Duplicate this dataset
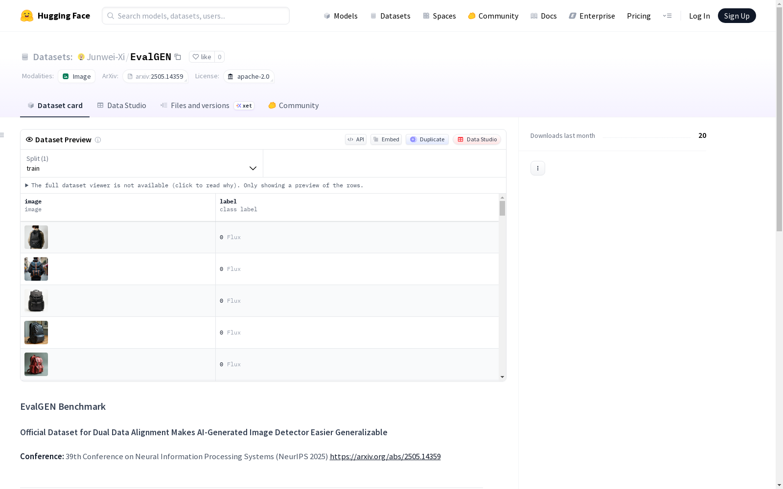Screen dimensions: 783x489 point(427,139)
